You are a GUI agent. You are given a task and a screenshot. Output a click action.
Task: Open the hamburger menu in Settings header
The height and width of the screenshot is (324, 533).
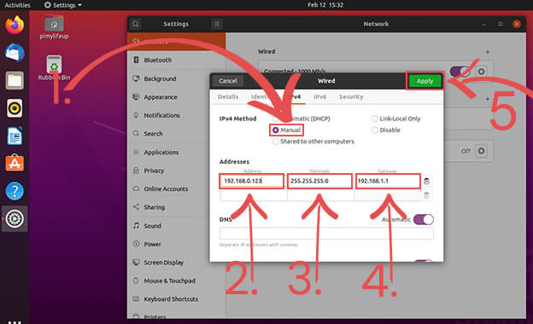[217, 24]
